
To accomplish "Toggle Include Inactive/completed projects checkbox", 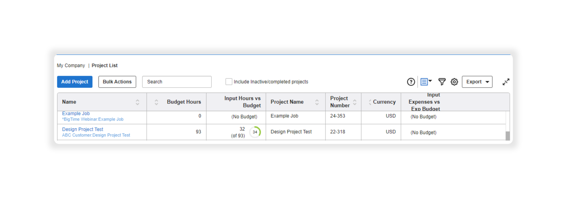I will tap(229, 82).
